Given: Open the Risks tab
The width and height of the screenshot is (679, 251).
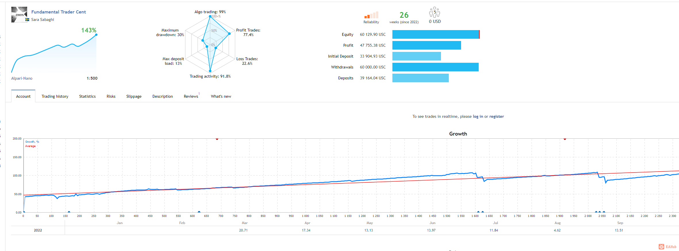Looking at the screenshot, I should click(111, 96).
